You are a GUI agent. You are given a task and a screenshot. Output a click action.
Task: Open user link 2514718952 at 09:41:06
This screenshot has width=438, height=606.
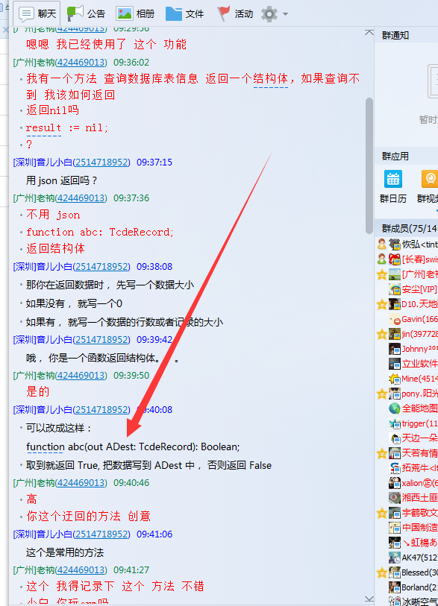[x=101, y=534]
